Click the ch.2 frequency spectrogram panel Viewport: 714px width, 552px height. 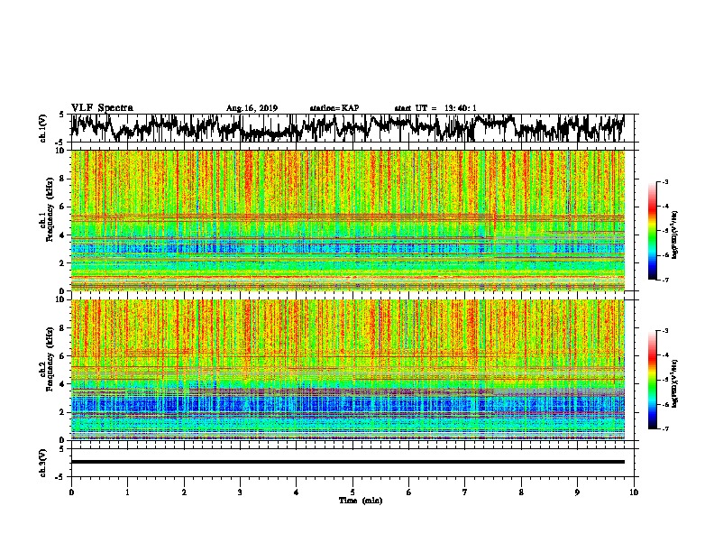(347, 370)
